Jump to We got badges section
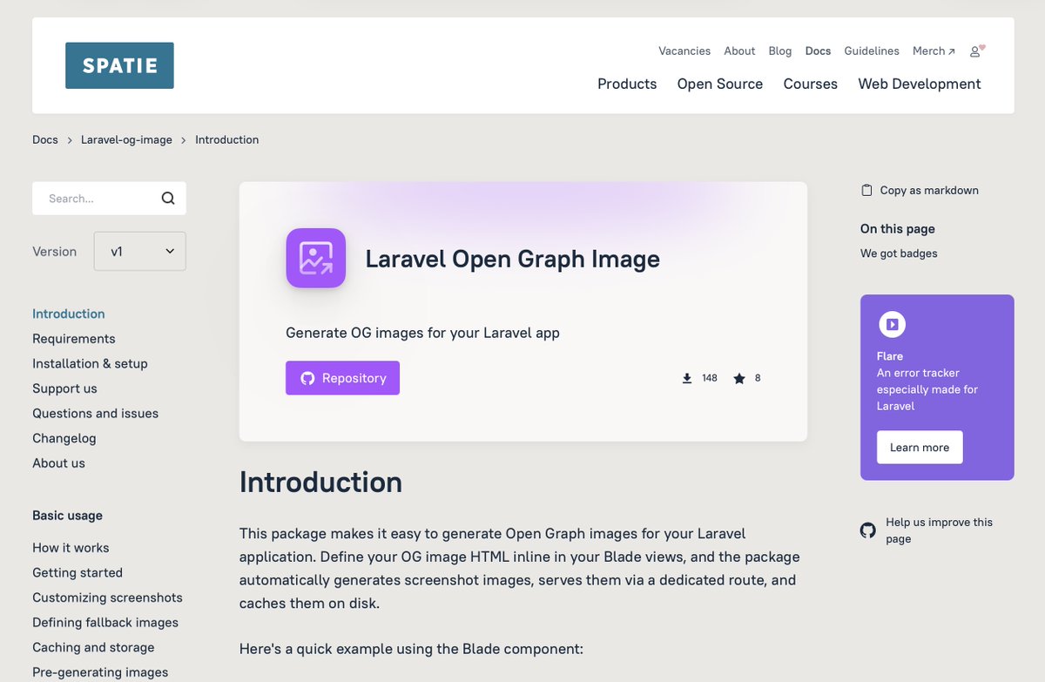This screenshot has width=1045, height=682. point(899,253)
